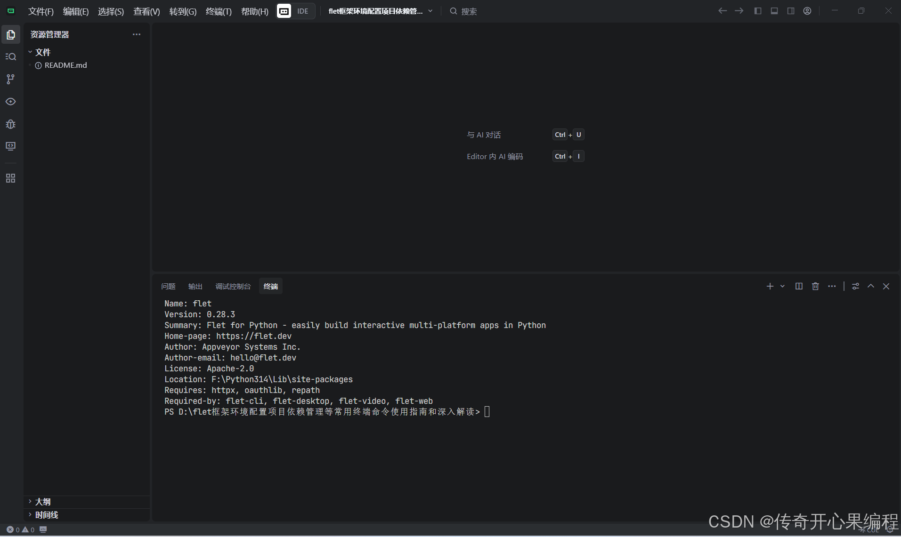Open the Explorer view in activity bar
The width and height of the screenshot is (901, 537).
(11, 34)
